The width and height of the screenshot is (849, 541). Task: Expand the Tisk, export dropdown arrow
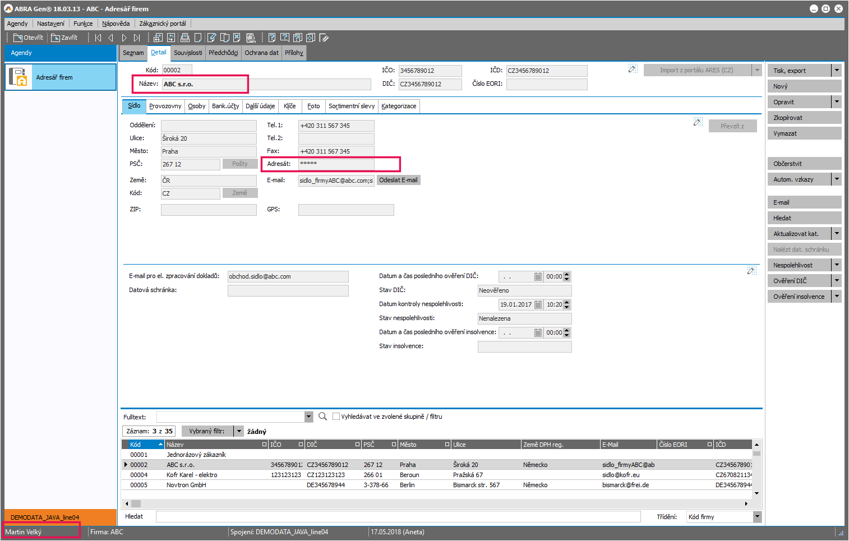(x=837, y=71)
